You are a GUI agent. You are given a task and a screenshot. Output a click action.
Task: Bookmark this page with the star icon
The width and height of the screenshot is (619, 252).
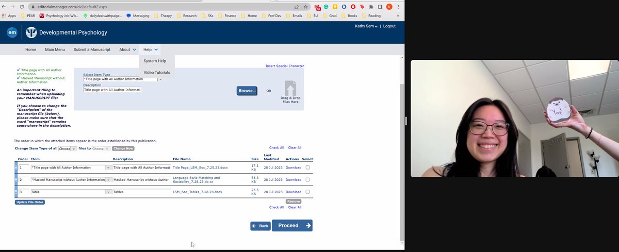[305, 7]
